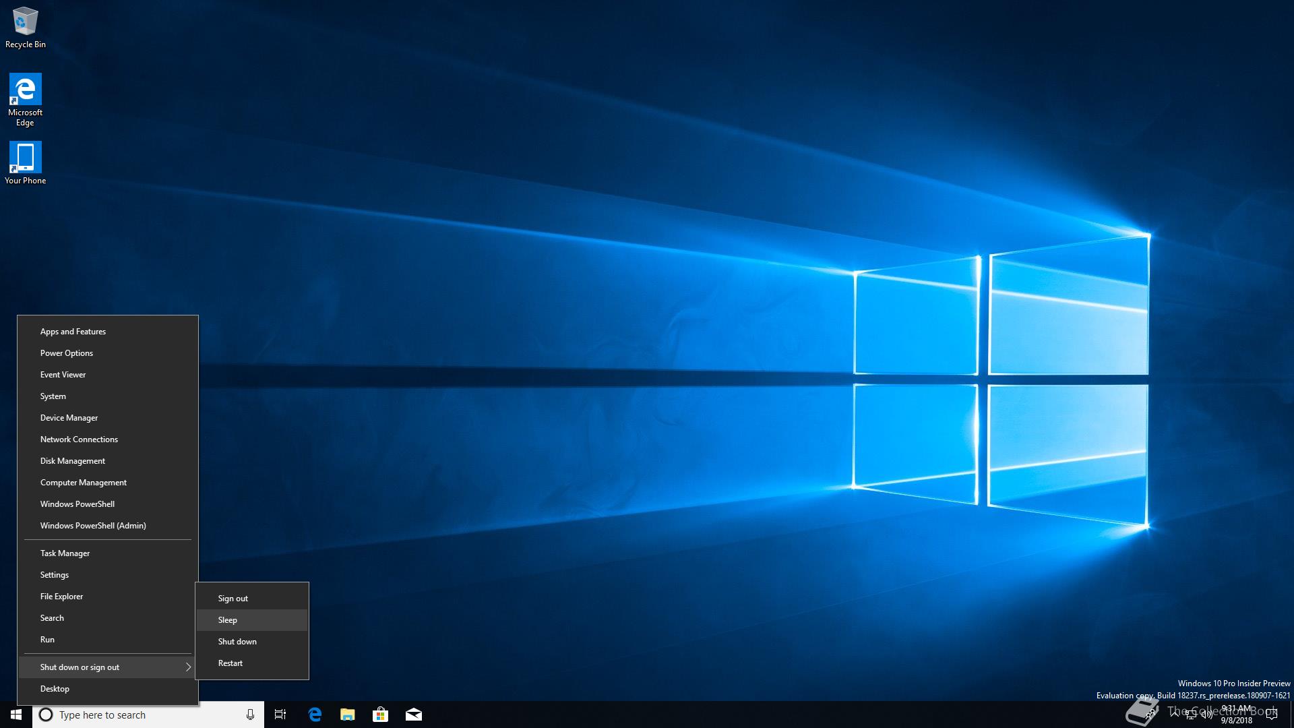The width and height of the screenshot is (1294, 728).
Task: Start Windows PowerShell from the menu
Action: click(x=108, y=504)
